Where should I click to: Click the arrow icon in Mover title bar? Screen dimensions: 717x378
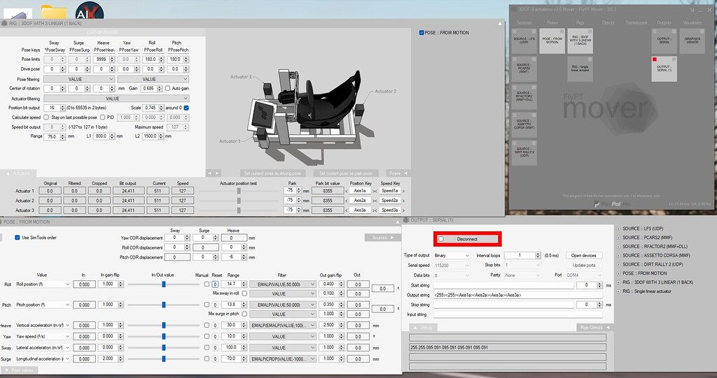[x=692, y=9]
